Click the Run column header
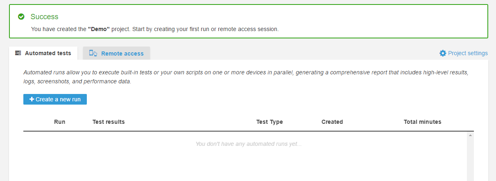Screen dimensions: 496x181 pos(59,122)
